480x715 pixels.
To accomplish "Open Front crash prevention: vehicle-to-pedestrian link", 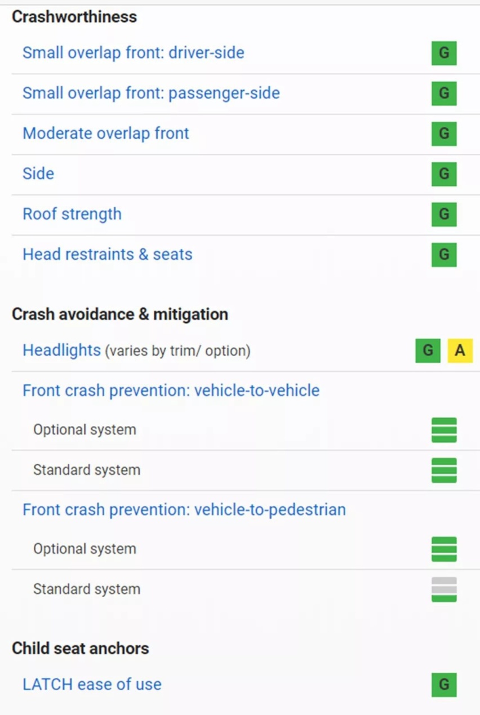I will coord(184,510).
